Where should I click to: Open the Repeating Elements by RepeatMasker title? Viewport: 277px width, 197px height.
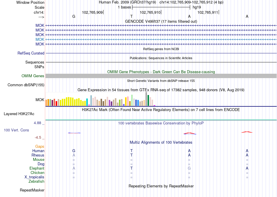[161, 186]
